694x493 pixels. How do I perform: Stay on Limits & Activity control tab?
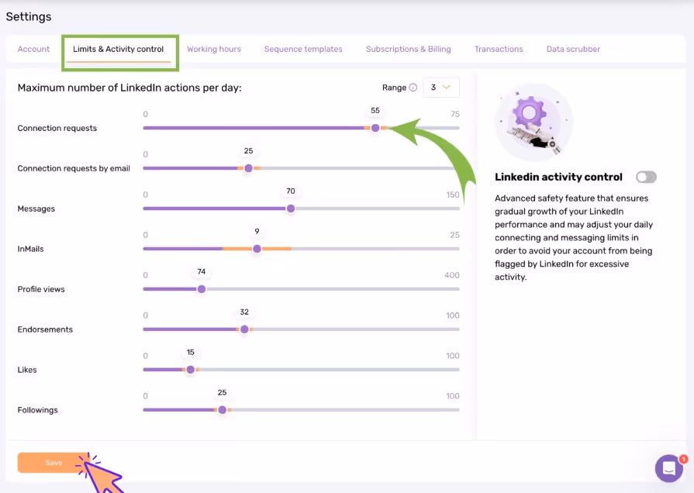tap(120, 49)
